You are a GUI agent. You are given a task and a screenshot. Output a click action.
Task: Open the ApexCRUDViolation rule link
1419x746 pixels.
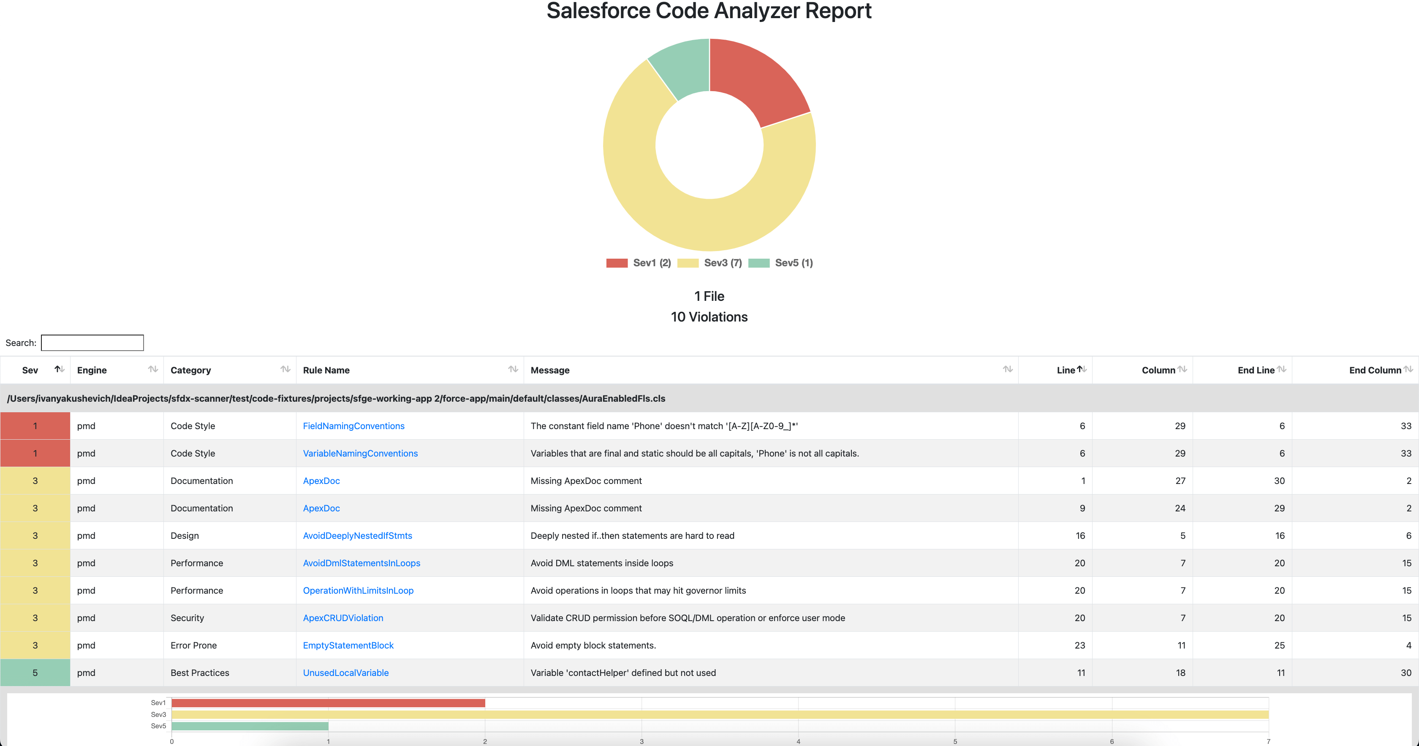[x=343, y=618]
